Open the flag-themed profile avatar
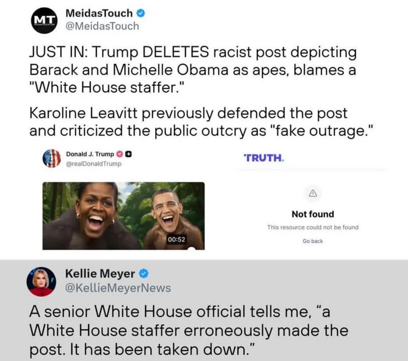Viewport: 408px width, 361px height. 52,158
